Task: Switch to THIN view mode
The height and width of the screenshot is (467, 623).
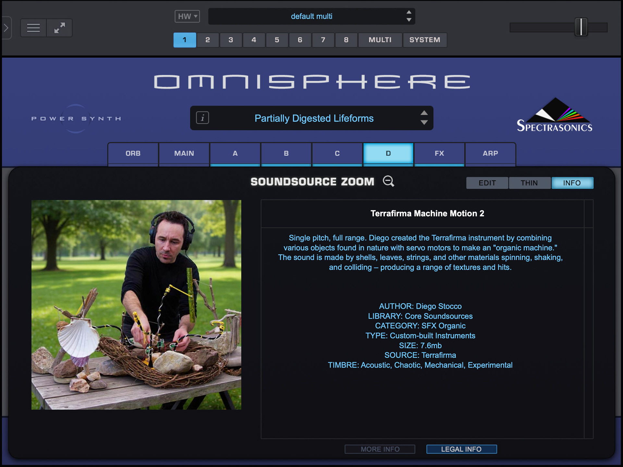Action: (x=529, y=183)
